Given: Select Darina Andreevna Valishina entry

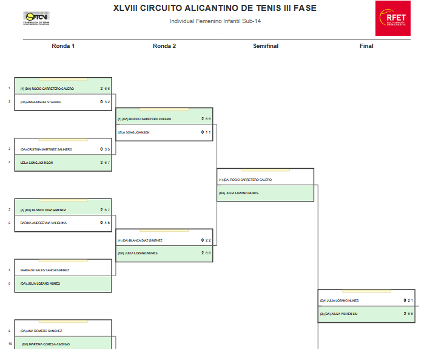Looking at the screenshot, I should (44, 223).
